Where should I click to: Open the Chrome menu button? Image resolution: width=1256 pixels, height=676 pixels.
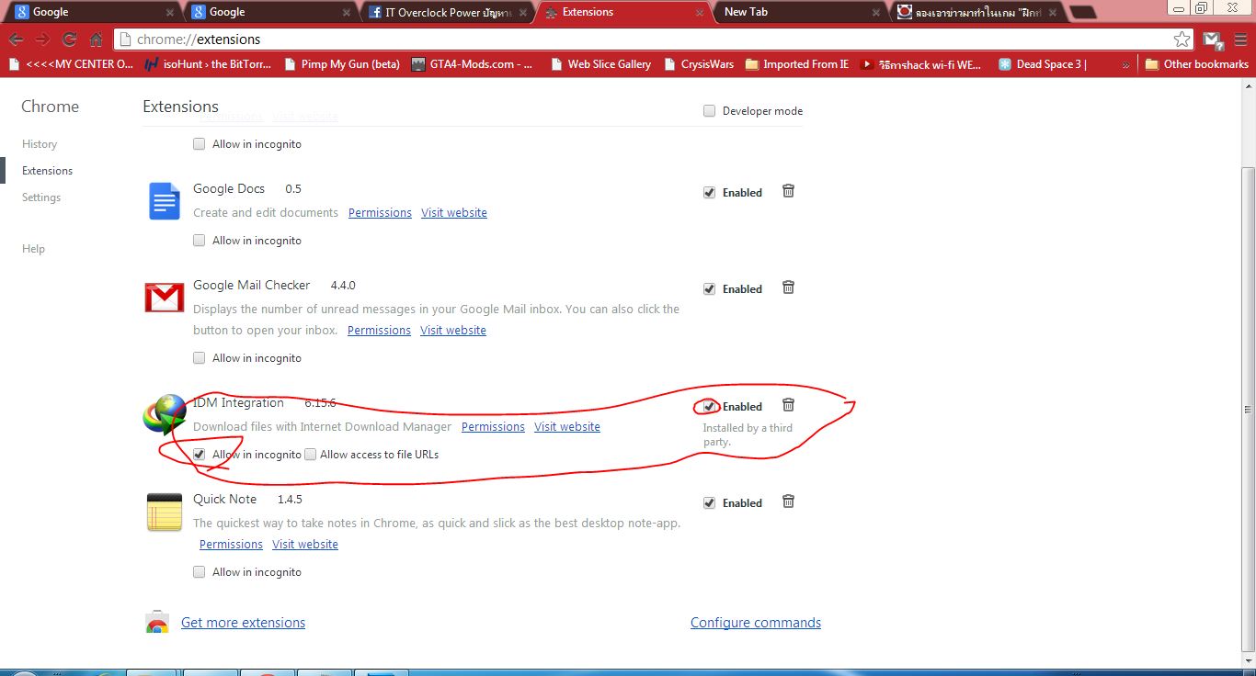coord(1239,39)
